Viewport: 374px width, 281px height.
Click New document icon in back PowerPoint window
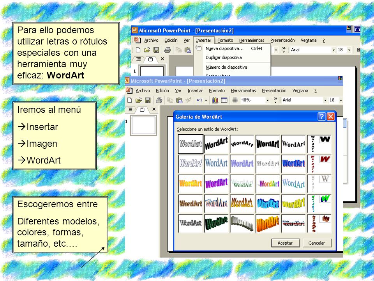[138, 50]
